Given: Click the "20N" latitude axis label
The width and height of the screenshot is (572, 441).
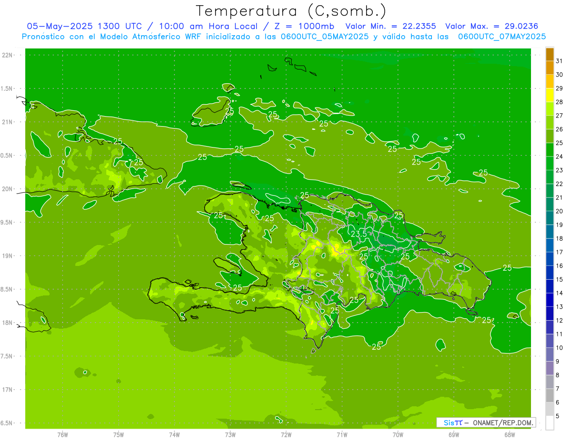Looking at the screenshot, I should [8, 189].
